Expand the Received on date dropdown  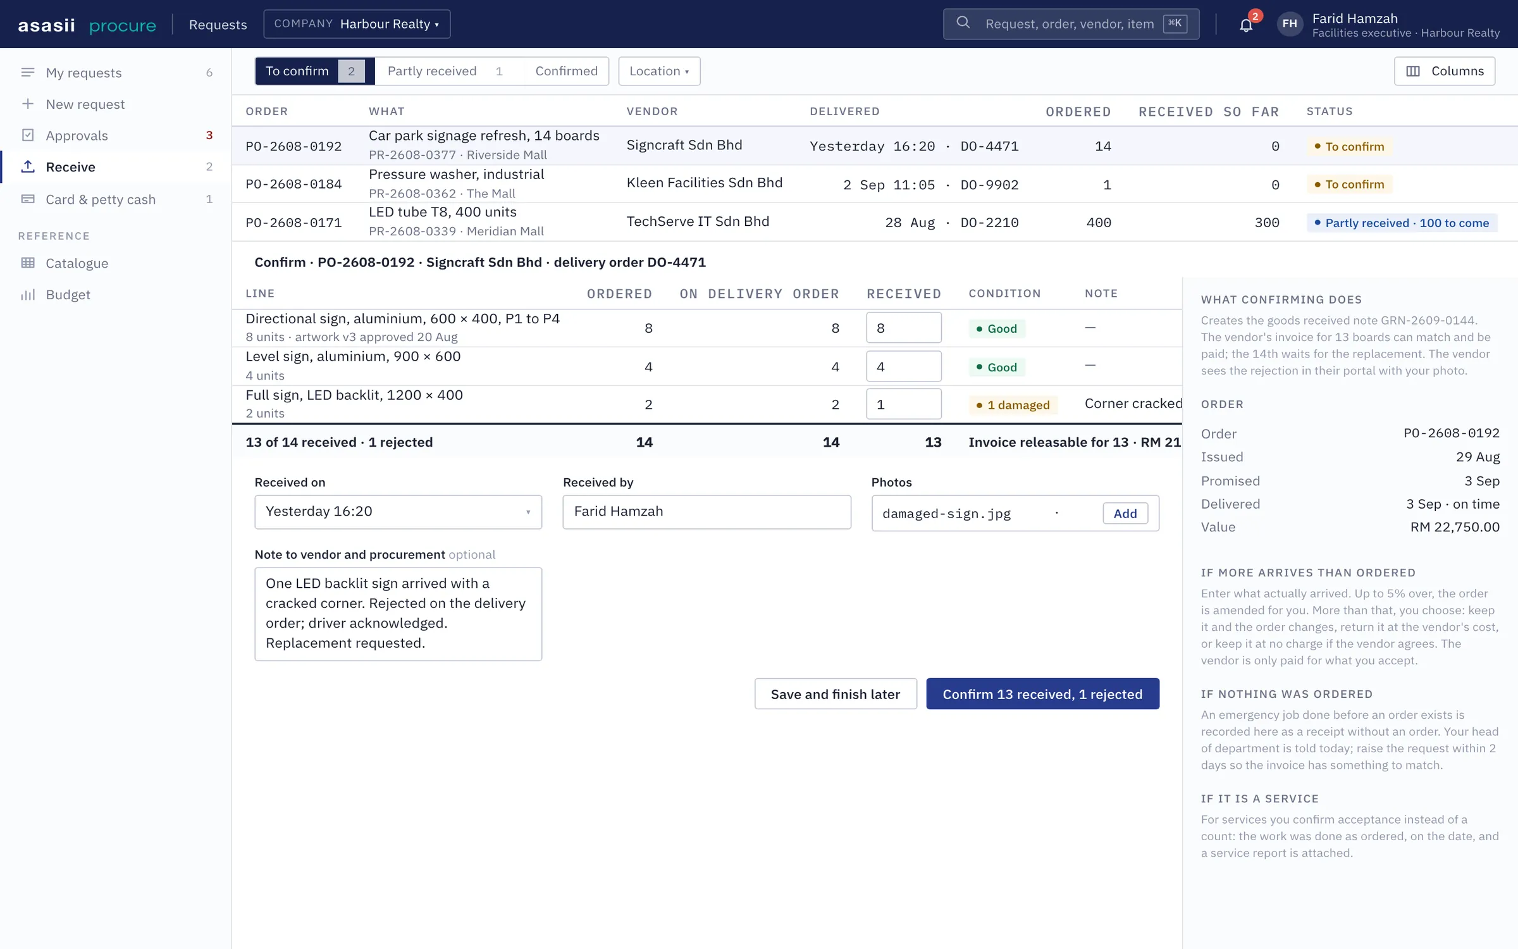(398, 512)
